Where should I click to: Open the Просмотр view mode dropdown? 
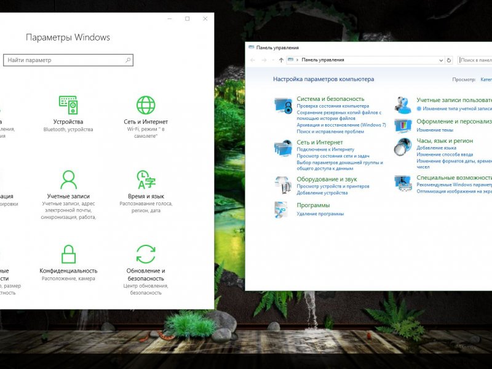tap(486, 79)
